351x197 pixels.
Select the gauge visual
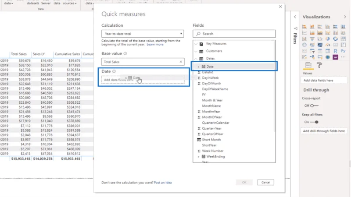coord(327,45)
